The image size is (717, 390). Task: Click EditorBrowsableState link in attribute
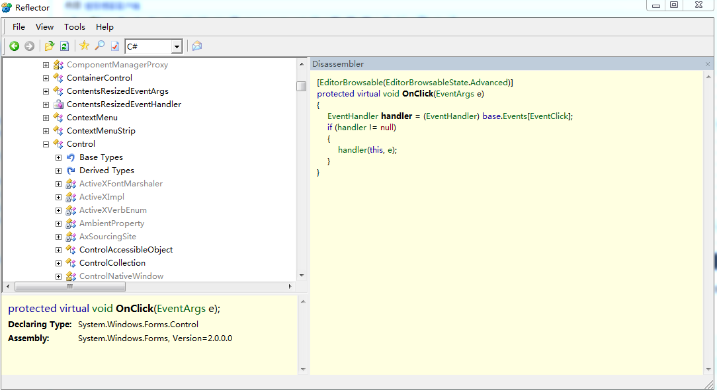point(426,83)
